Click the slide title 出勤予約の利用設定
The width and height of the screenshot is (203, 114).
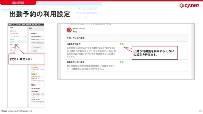tap(40, 14)
